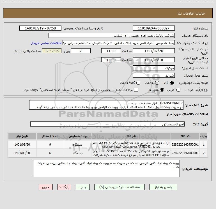Click دستگاه unit in second row

point(78,153)
